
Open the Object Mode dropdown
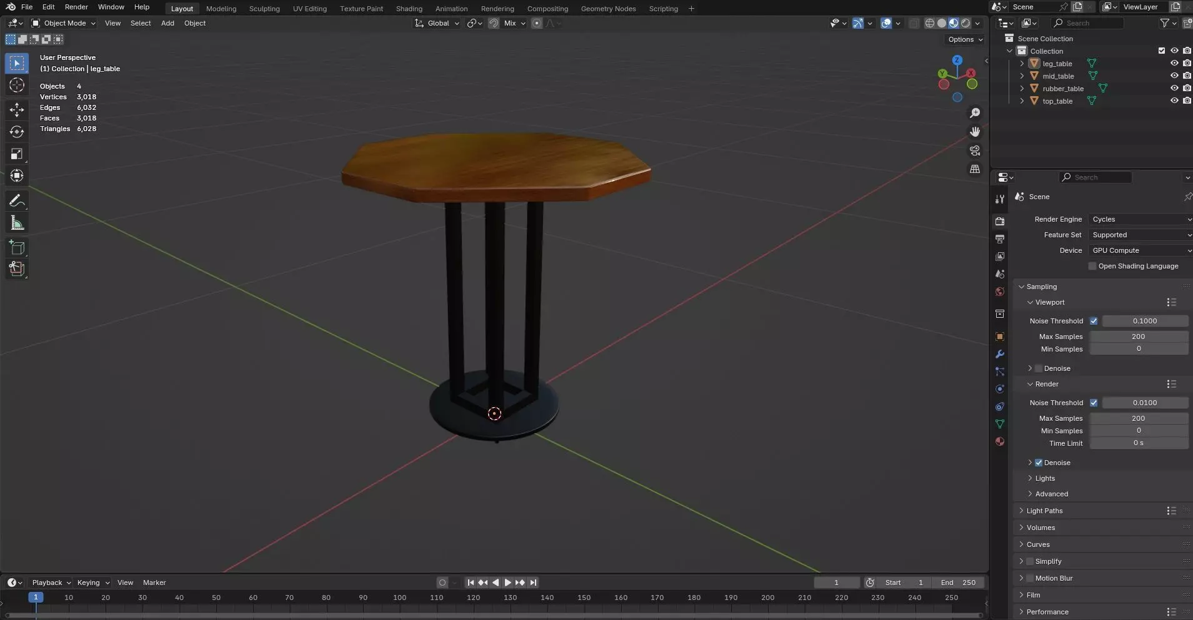(64, 23)
